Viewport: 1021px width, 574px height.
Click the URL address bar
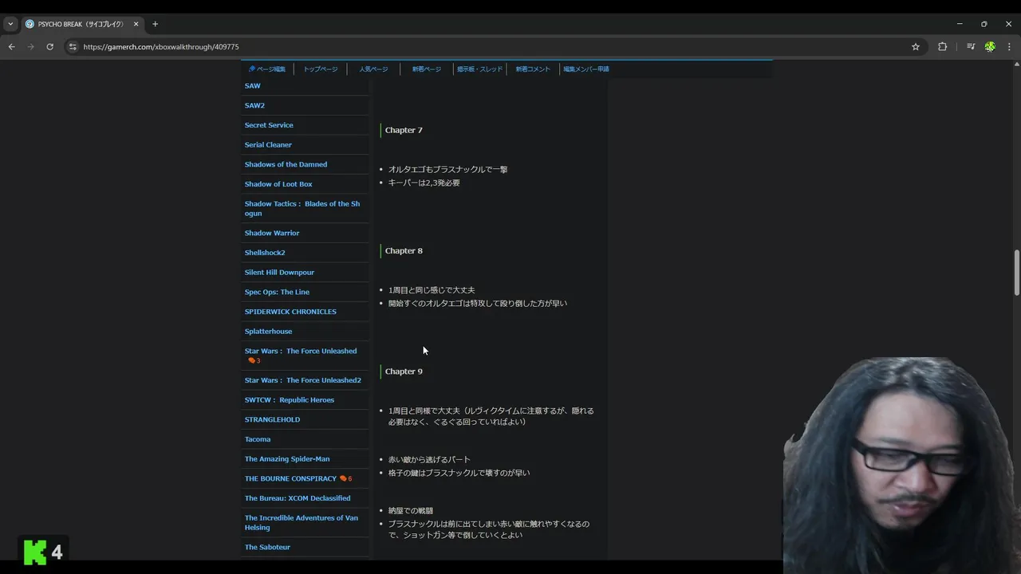click(495, 47)
